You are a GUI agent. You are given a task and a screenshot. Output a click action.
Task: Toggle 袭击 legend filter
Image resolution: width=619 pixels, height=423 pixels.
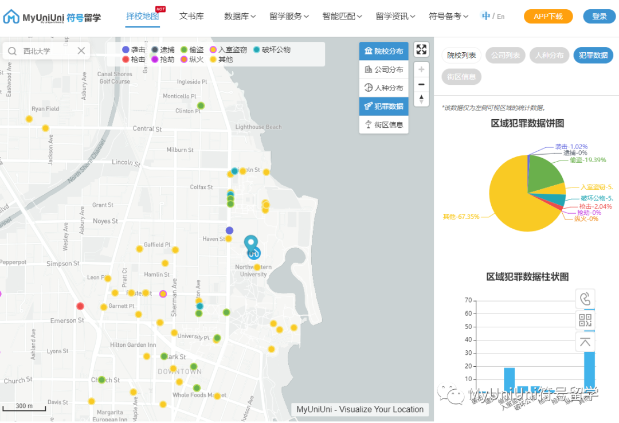click(x=134, y=50)
